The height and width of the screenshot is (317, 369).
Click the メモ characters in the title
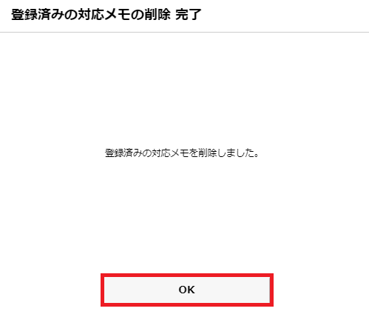pyautogui.click(x=118, y=15)
